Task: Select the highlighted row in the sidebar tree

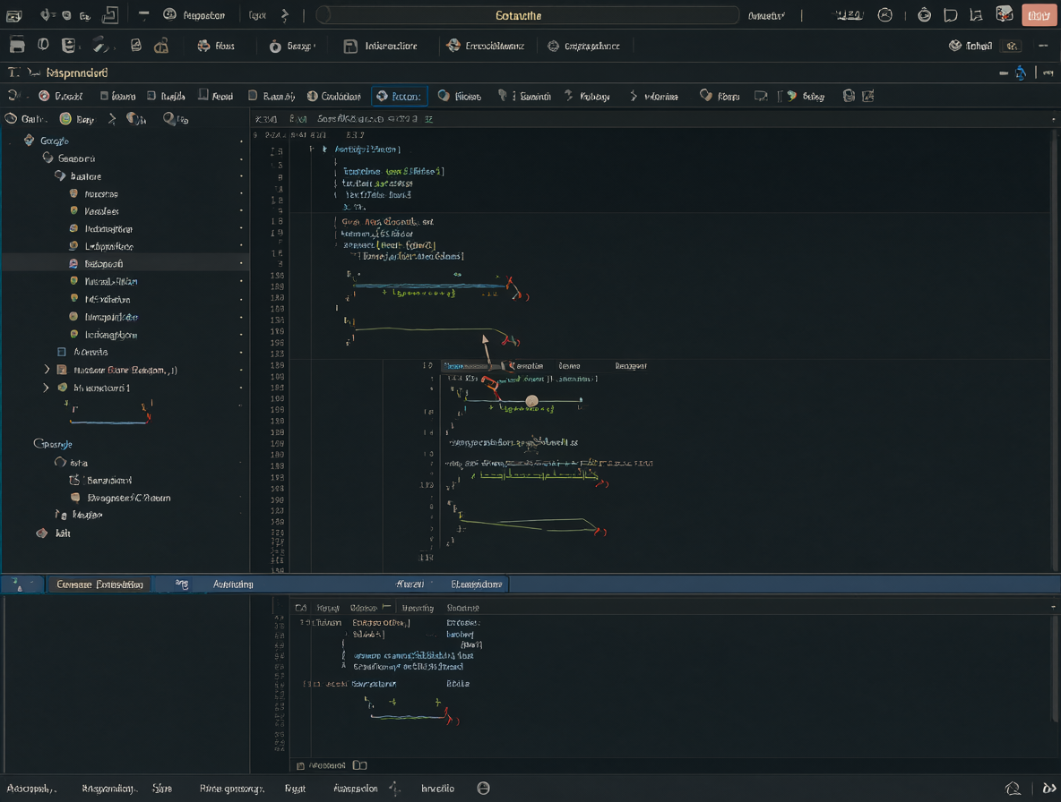Action: coord(125,263)
